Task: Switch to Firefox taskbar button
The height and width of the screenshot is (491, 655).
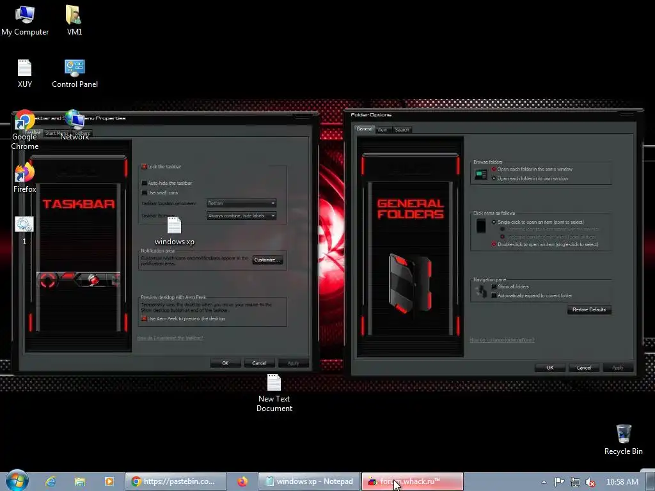Action: 242,481
